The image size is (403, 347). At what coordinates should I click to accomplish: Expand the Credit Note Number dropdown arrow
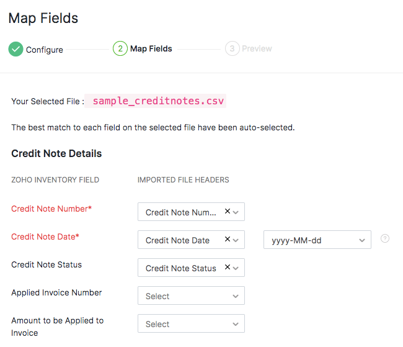[x=236, y=212]
